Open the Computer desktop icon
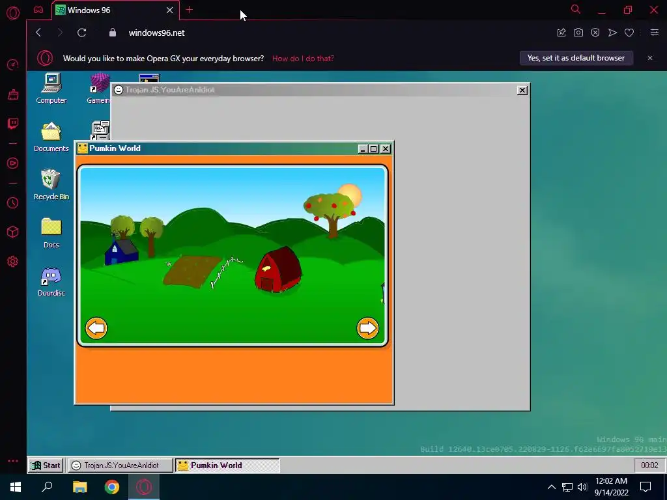 click(x=51, y=89)
